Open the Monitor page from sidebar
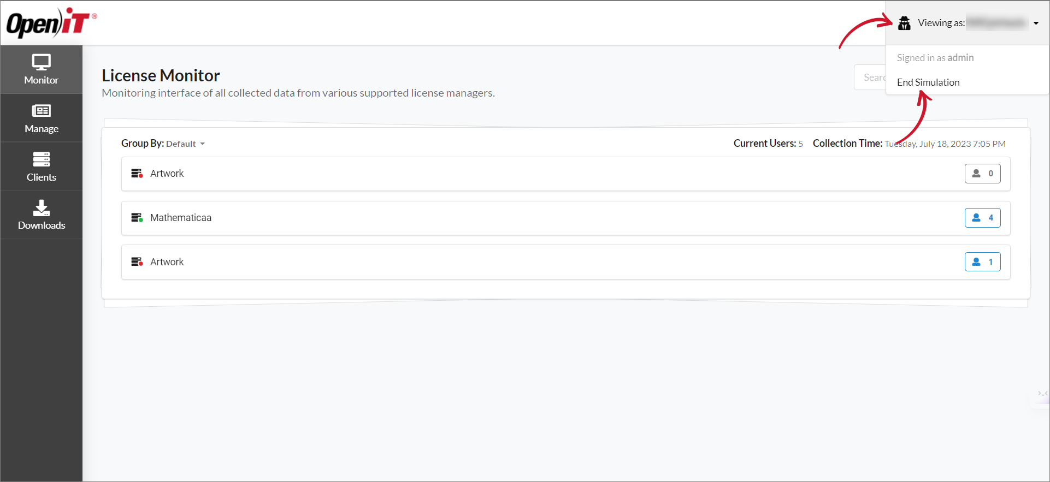Image resolution: width=1050 pixels, height=482 pixels. point(41,69)
